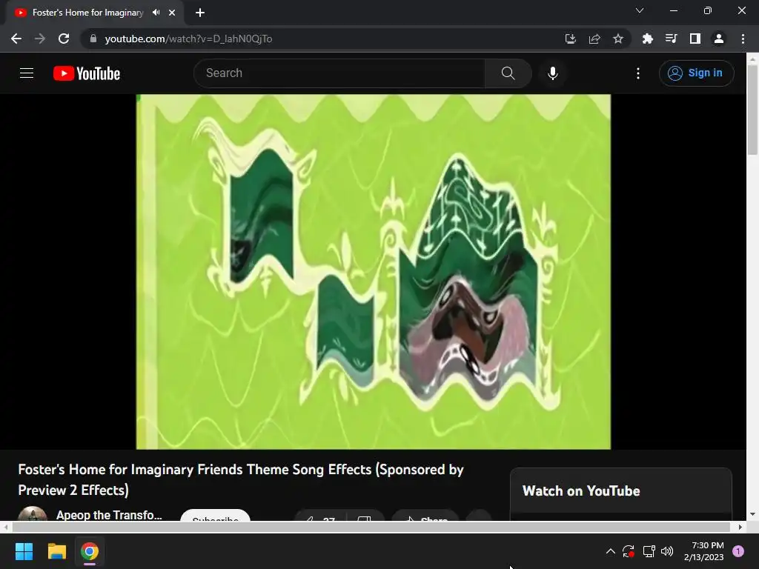Click the vertical page scrollbar thumb
759x569 pixels.
[x=752, y=110]
